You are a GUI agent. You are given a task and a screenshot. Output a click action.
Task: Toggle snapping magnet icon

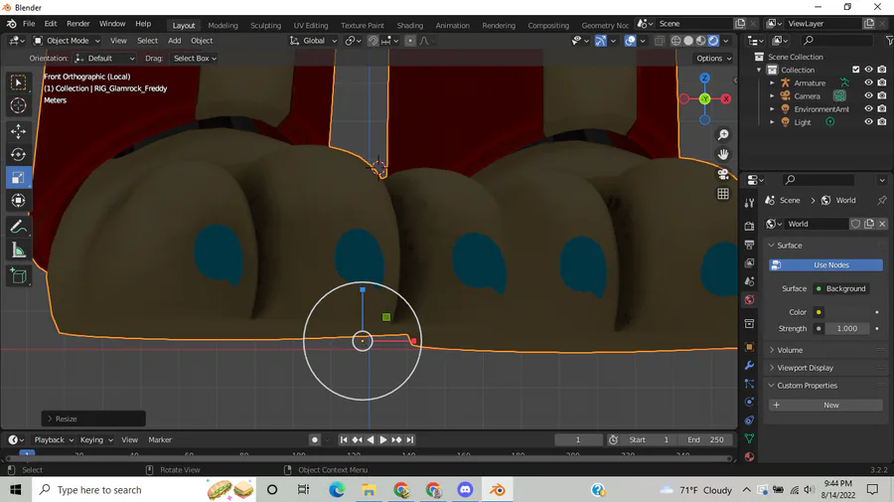click(372, 41)
